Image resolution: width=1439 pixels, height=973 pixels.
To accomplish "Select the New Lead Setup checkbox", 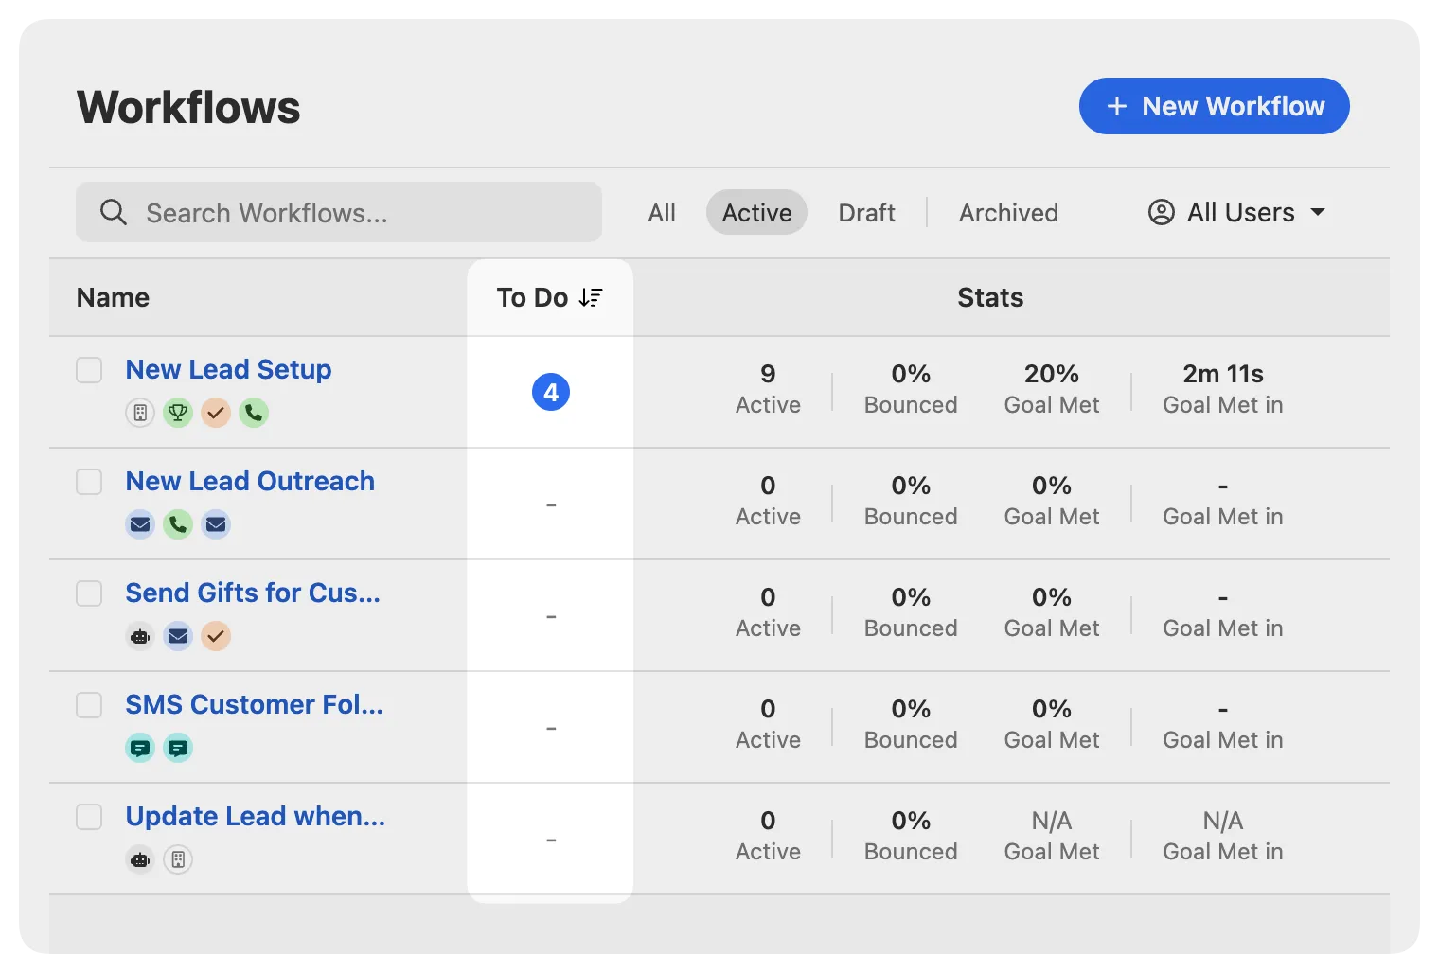I will 89,370.
